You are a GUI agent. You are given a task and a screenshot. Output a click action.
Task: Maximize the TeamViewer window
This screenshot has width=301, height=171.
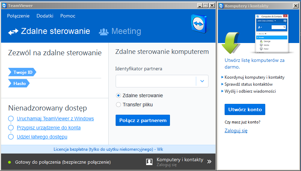(206, 6)
